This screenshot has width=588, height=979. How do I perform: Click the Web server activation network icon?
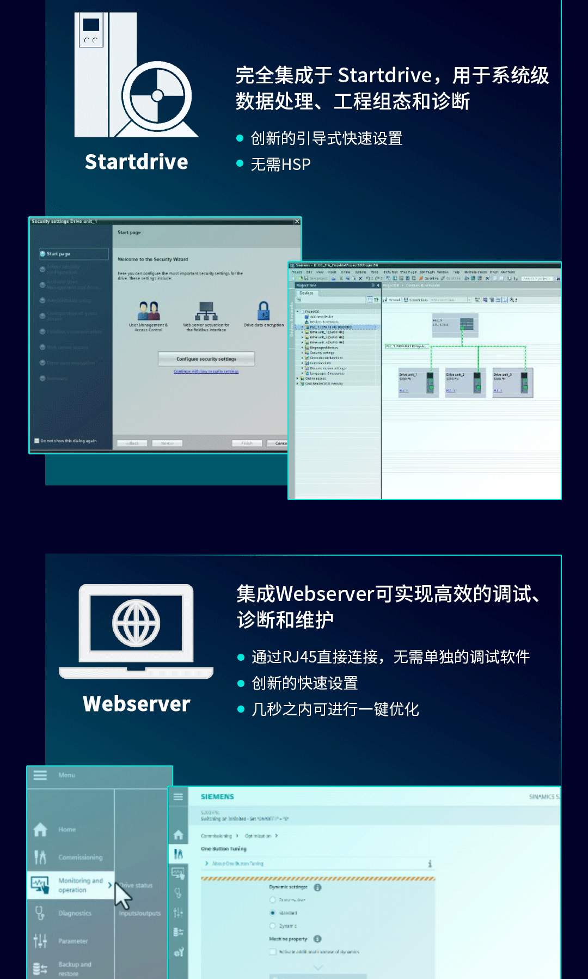tap(206, 312)
